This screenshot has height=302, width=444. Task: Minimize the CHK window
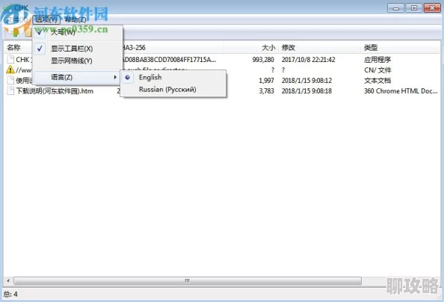pos(395,8)
